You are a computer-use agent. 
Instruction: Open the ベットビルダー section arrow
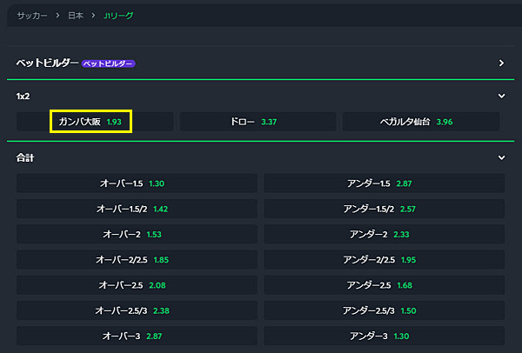click(501, 63)
